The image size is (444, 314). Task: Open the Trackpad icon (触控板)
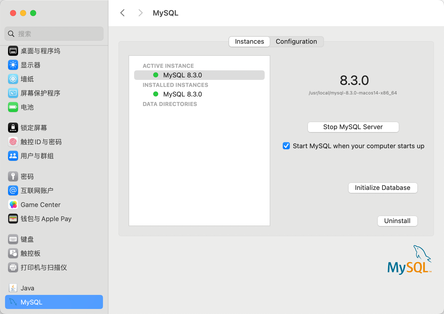[13, 253]
